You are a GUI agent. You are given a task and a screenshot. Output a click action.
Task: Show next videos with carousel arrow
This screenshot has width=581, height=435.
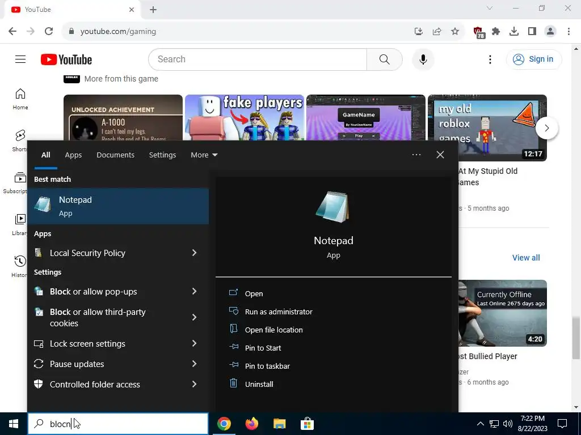click(546, 129)
